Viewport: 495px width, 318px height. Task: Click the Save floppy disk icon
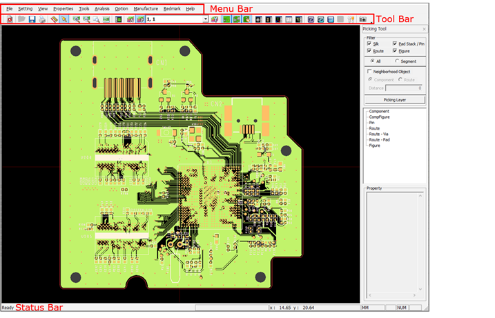pos(32,19)
